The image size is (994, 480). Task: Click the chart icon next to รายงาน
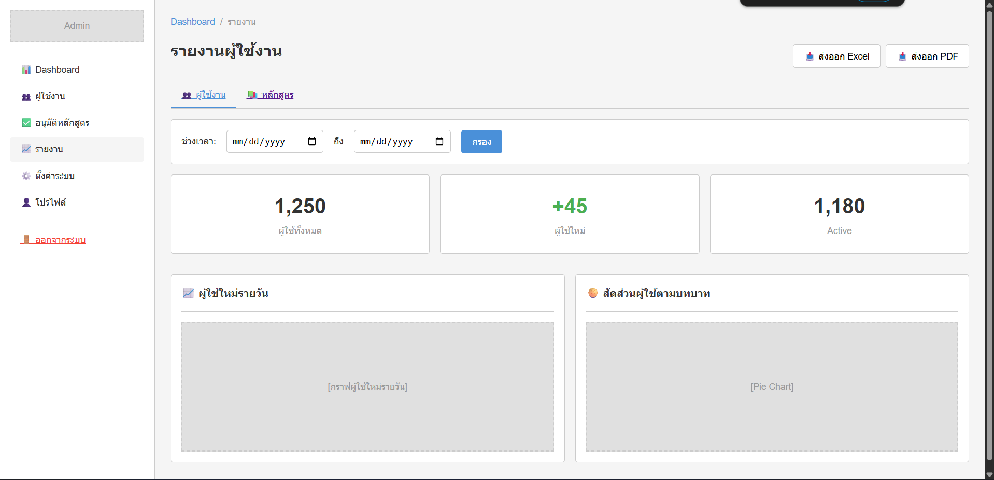(x=26, y=149)
